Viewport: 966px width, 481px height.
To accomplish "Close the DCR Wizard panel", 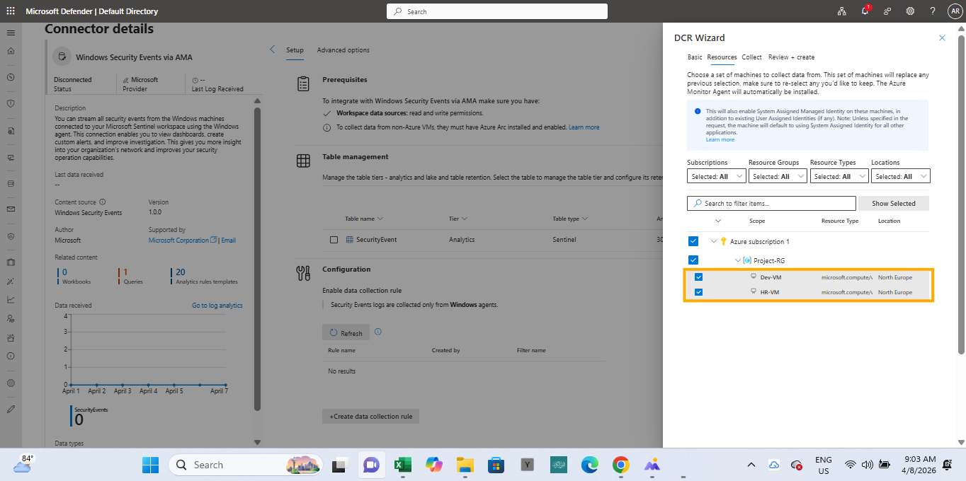I will [x=942, y=38].
